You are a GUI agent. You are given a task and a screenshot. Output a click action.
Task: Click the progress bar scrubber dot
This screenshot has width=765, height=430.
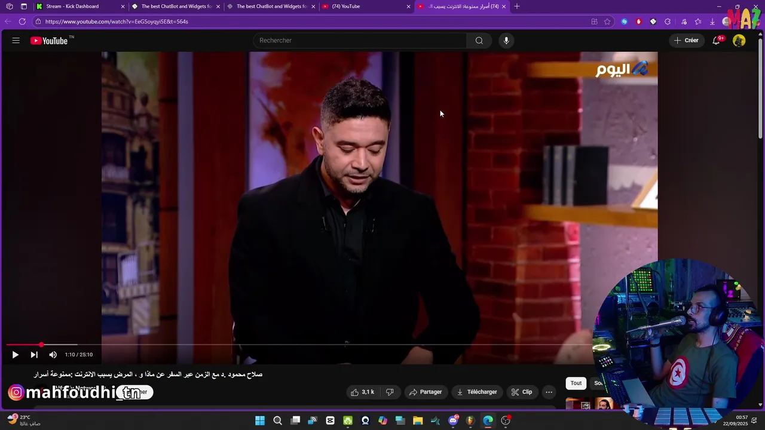coord(41,345)
